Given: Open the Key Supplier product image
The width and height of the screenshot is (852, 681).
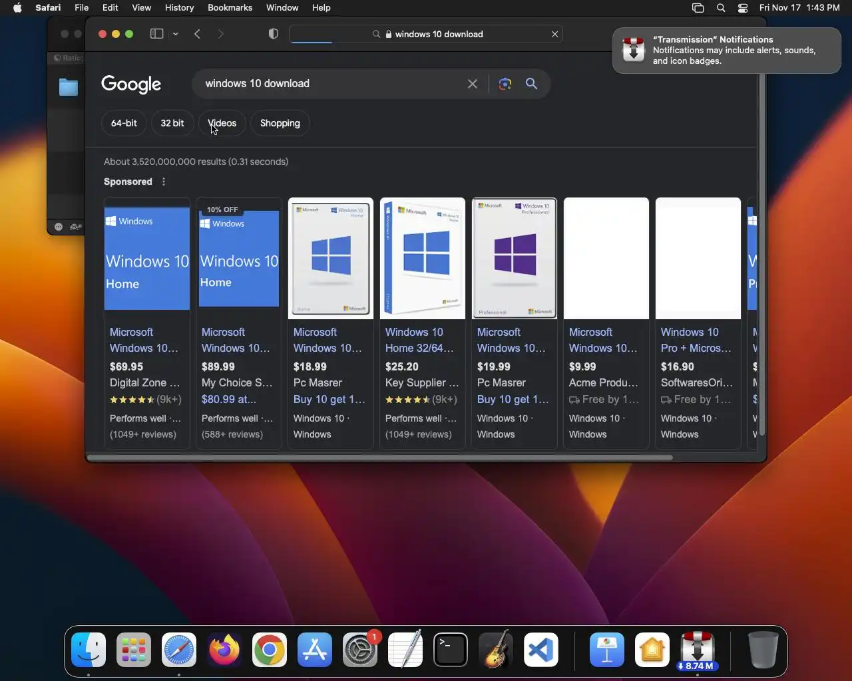Looking at the screenshot, I should [423, 258].
